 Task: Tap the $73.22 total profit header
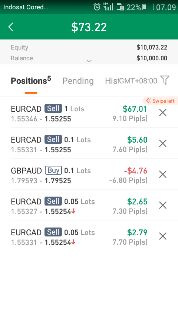pyautogui.click(x=89, y=27)
